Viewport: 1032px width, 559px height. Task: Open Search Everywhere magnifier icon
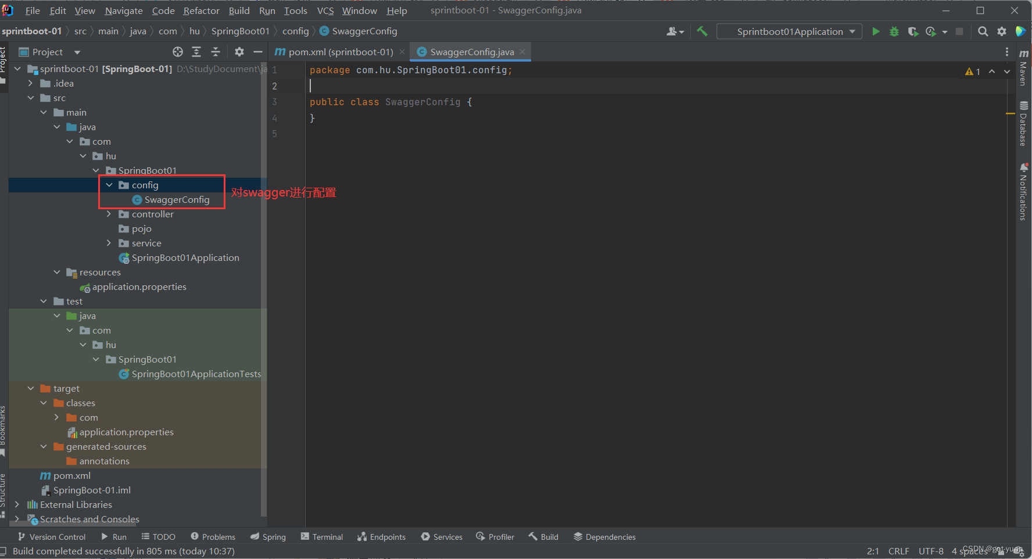click(x=983, y=31)
